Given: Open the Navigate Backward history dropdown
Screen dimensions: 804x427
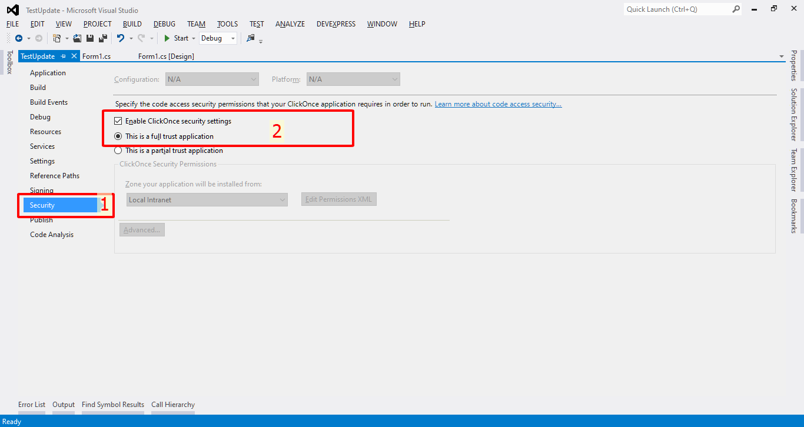Looking at the screenshot, I should coord(28,38).
